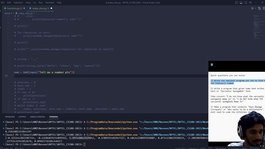
Task: Select the Terminal panel tab
Action: pyautogui.click(x=53, y=117)
